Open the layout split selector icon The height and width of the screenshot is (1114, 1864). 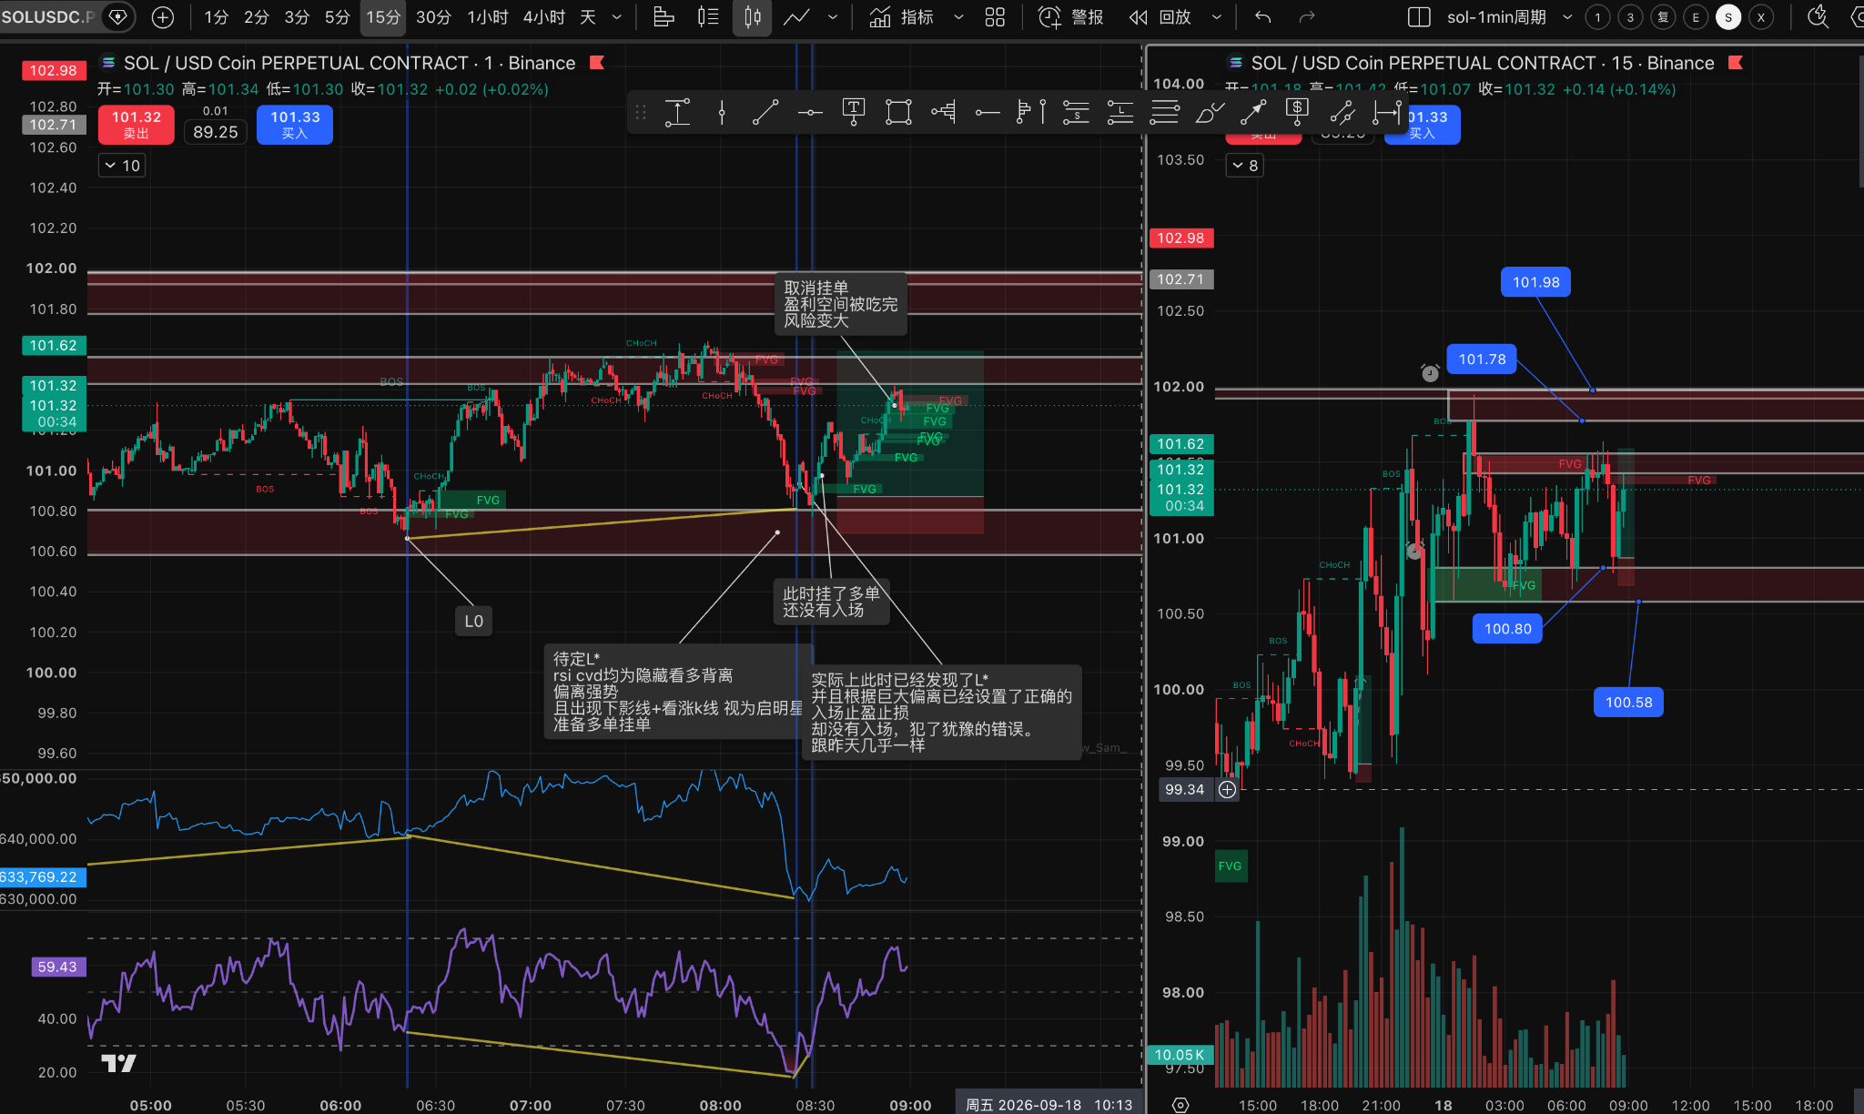1419,17
